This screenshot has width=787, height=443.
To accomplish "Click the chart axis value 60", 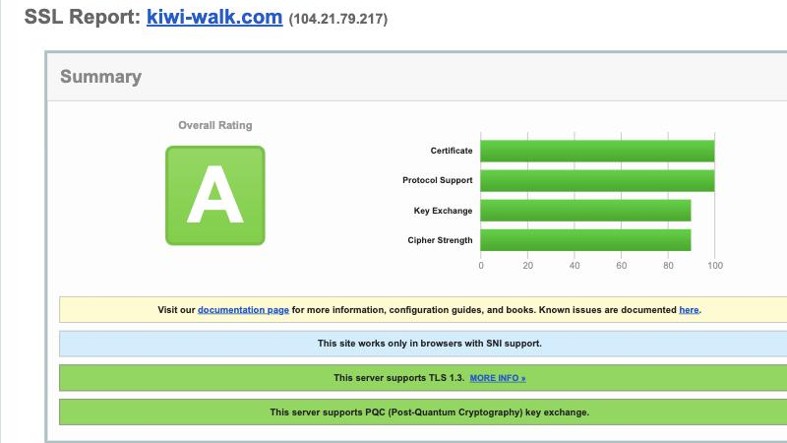I will 622,266.
